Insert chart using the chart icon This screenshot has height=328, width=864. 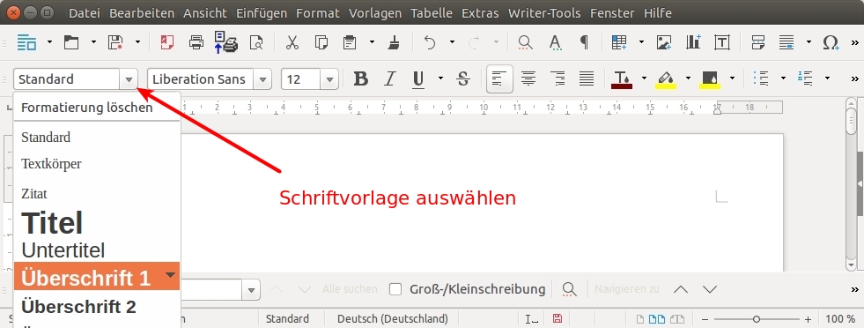(693, 42)
